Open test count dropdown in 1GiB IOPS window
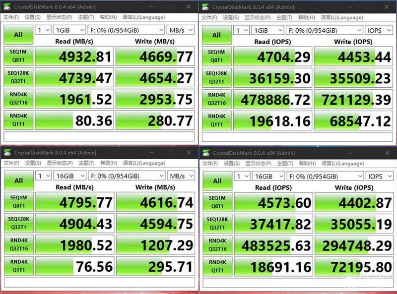397x294 pixels. click(242, 31)
